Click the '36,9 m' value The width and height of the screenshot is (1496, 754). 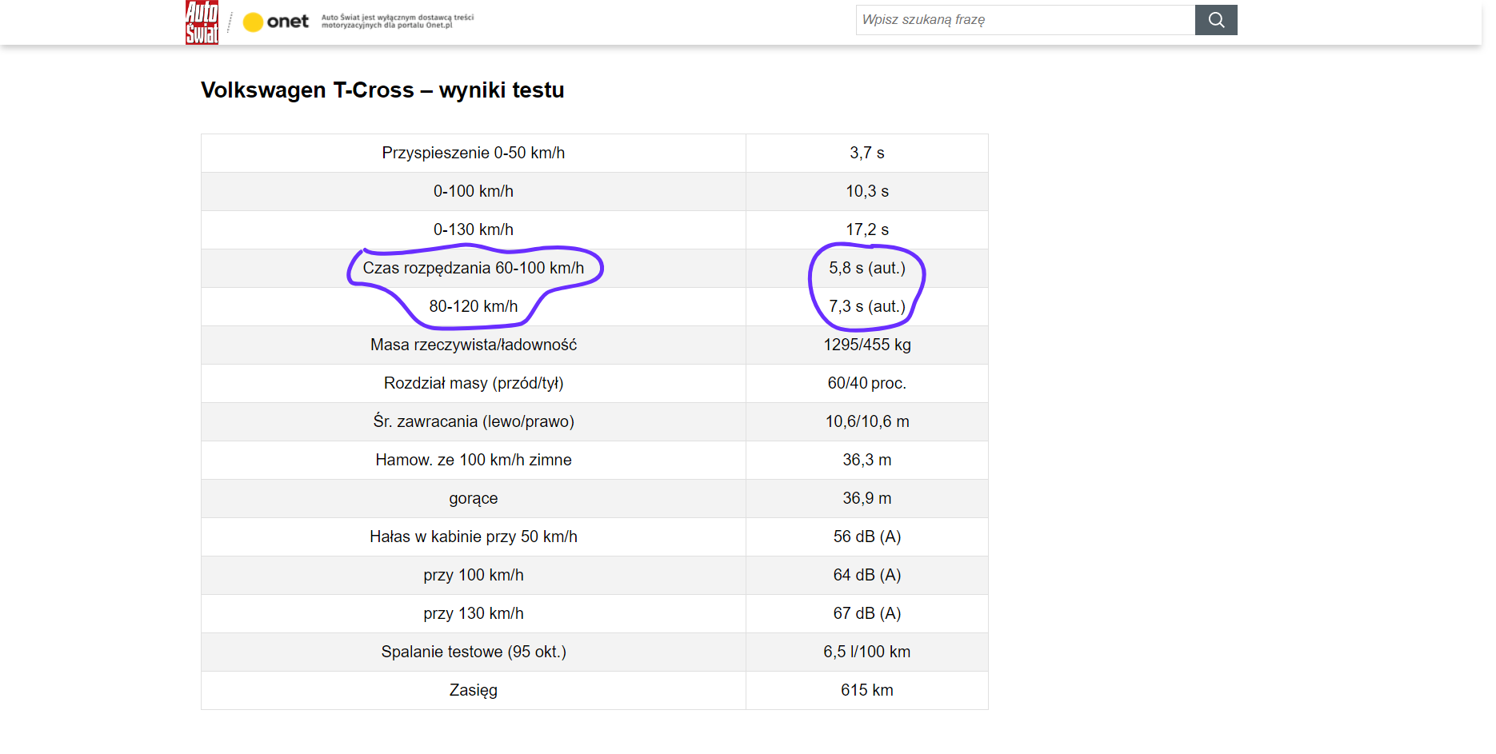tap(867, 498)
